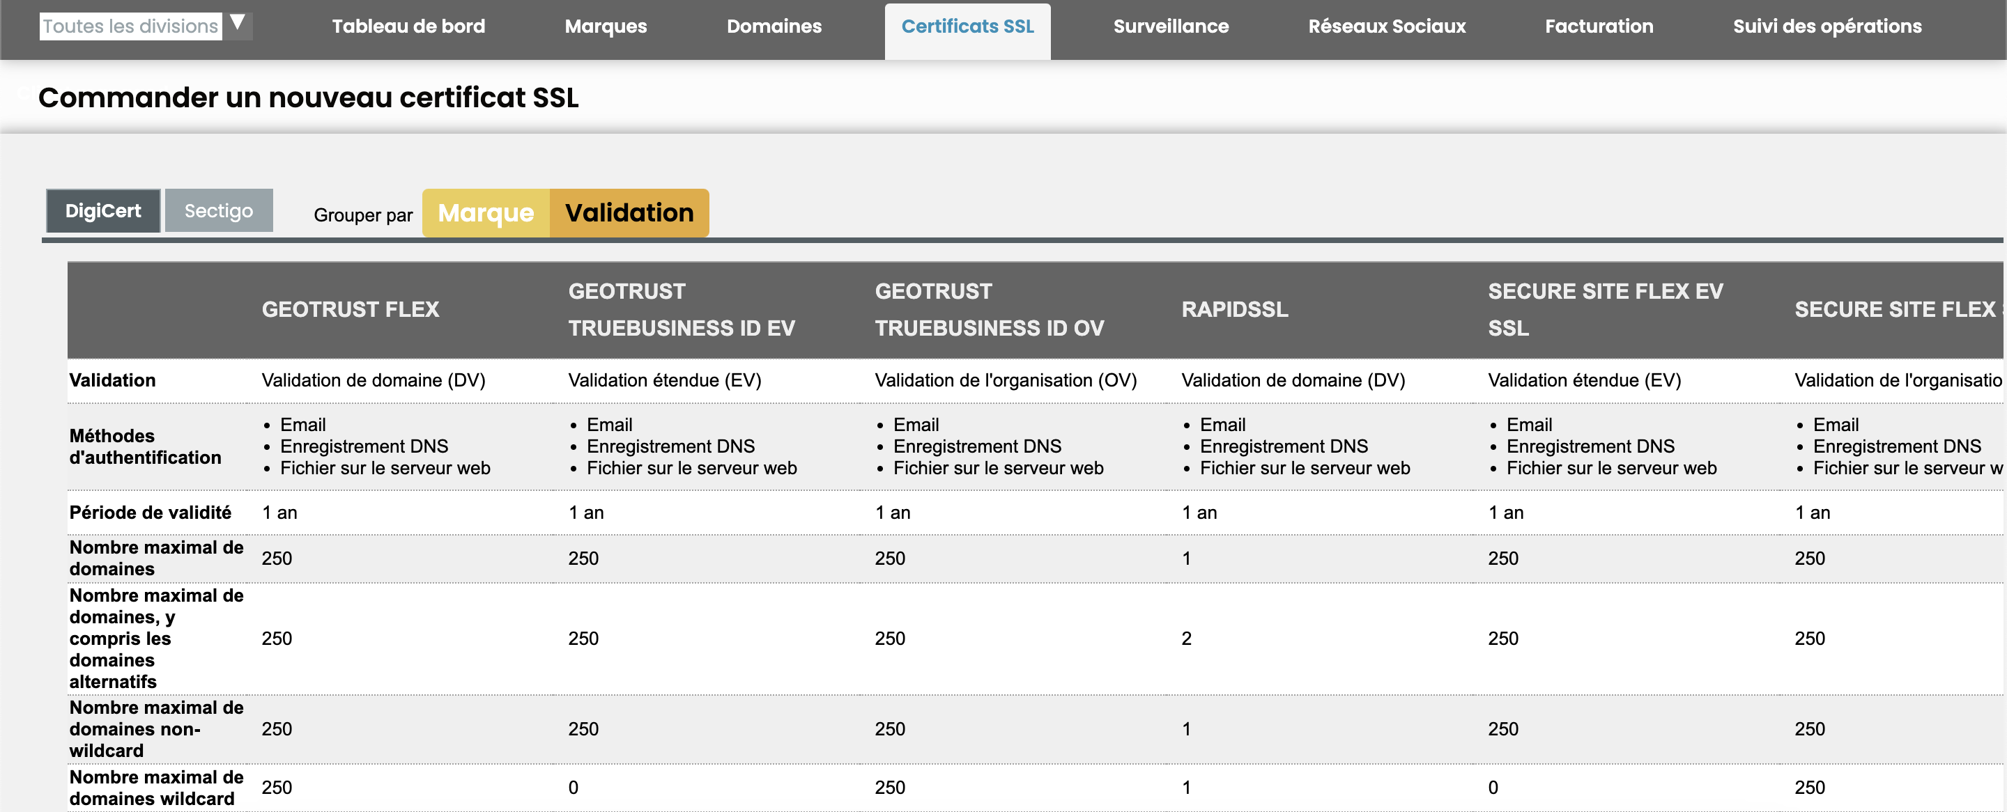
Task: Select the Certificats SSL tab
Action: click(967, 31)
